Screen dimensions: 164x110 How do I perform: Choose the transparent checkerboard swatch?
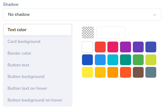[88, 33]
